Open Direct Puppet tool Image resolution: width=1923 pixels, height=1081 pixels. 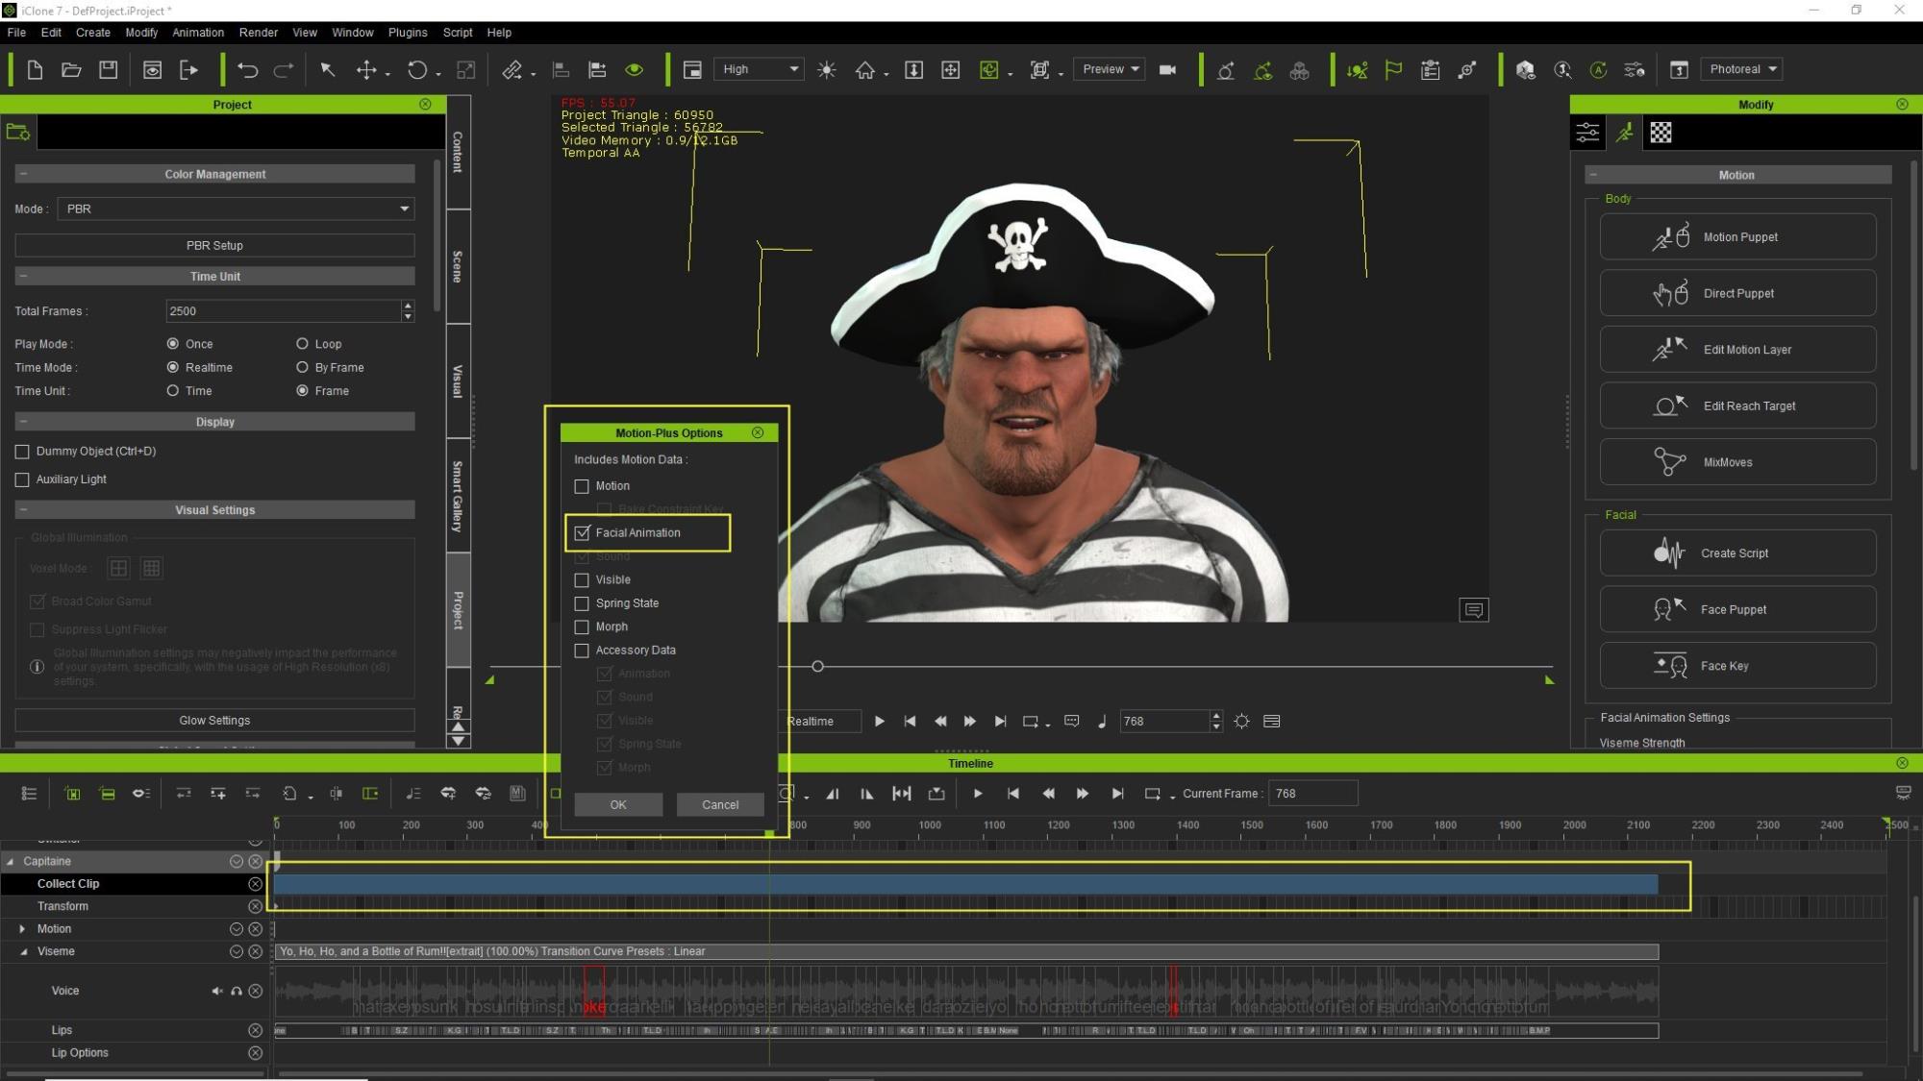tap(1737, 293)
